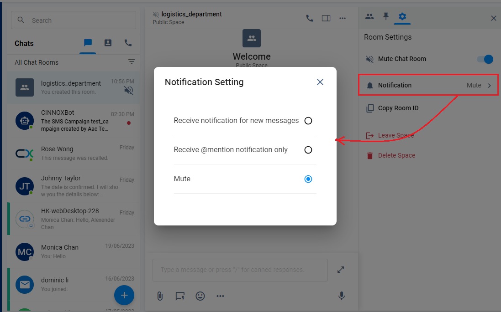Click the dominic li email avatar
Image resolution: width=501 pixels, height=312 pixels.
tap(25, 285)
